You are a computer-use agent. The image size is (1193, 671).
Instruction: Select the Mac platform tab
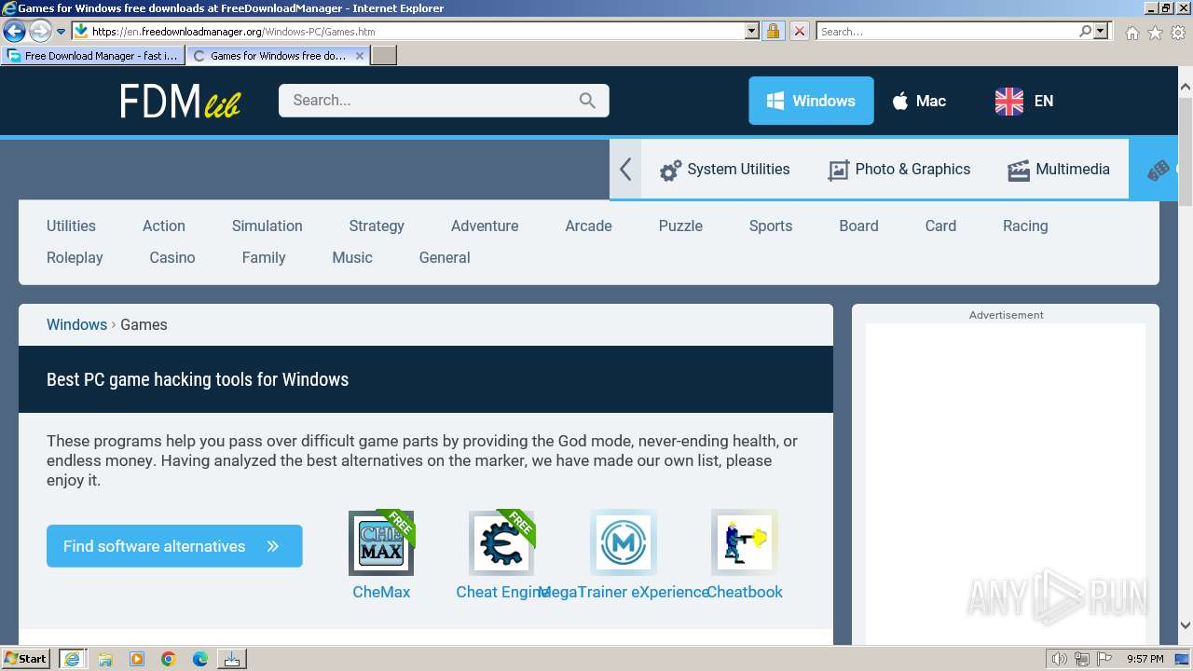pyautogui.click(x=919, y=101)
